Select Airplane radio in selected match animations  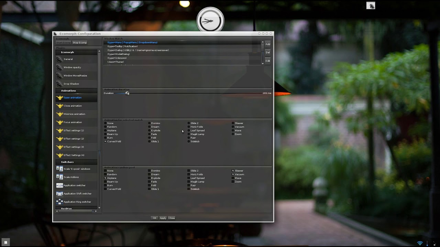106,130
